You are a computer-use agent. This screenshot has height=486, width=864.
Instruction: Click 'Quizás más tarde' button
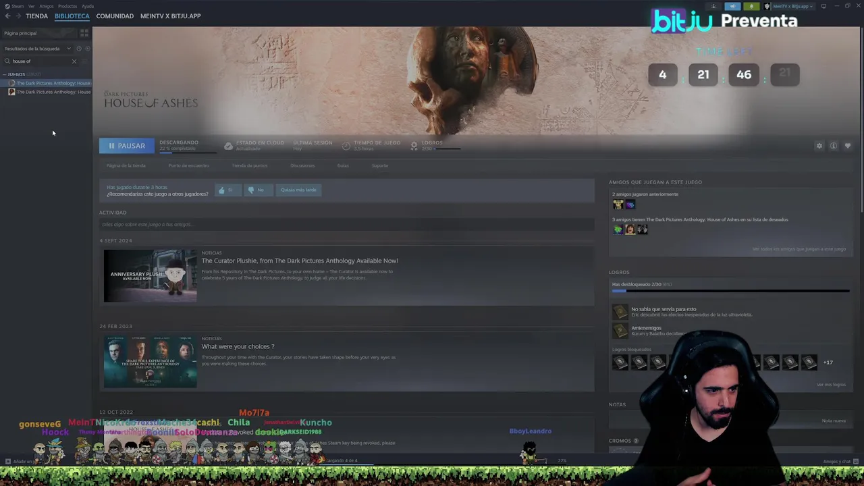(x=298, y=190)
